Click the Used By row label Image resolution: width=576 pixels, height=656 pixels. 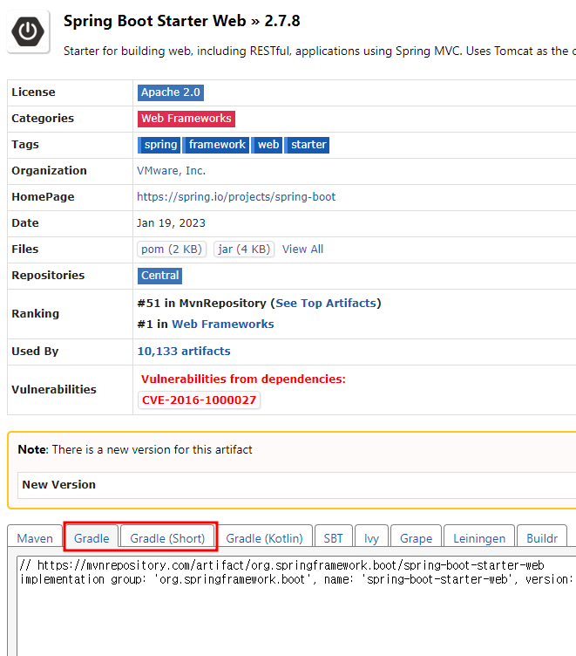[35, 352]
